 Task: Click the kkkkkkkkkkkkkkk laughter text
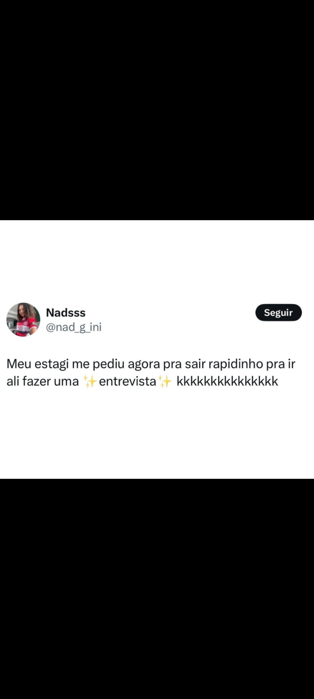pos(227,381)
